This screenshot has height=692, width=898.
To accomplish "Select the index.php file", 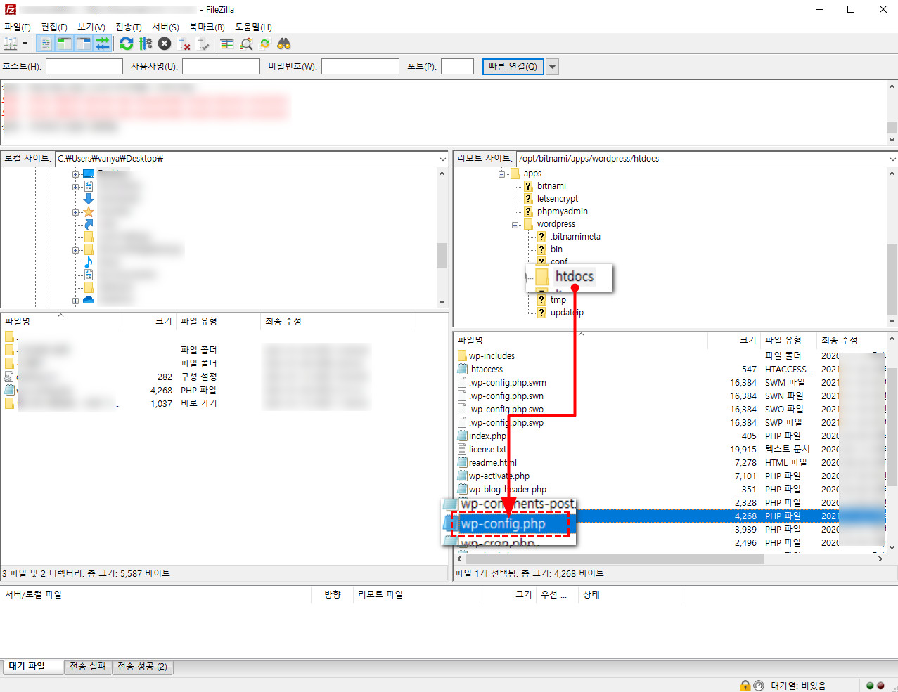I will [x=487, y=436].
